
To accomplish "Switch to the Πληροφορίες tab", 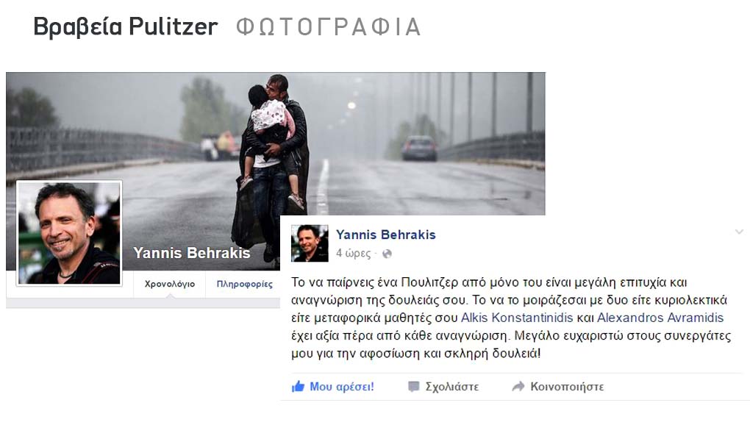I will pyautogui.click(x=244, y=285).
